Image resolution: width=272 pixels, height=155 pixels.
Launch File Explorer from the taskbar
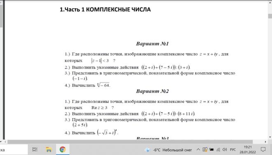click(49, 150)
